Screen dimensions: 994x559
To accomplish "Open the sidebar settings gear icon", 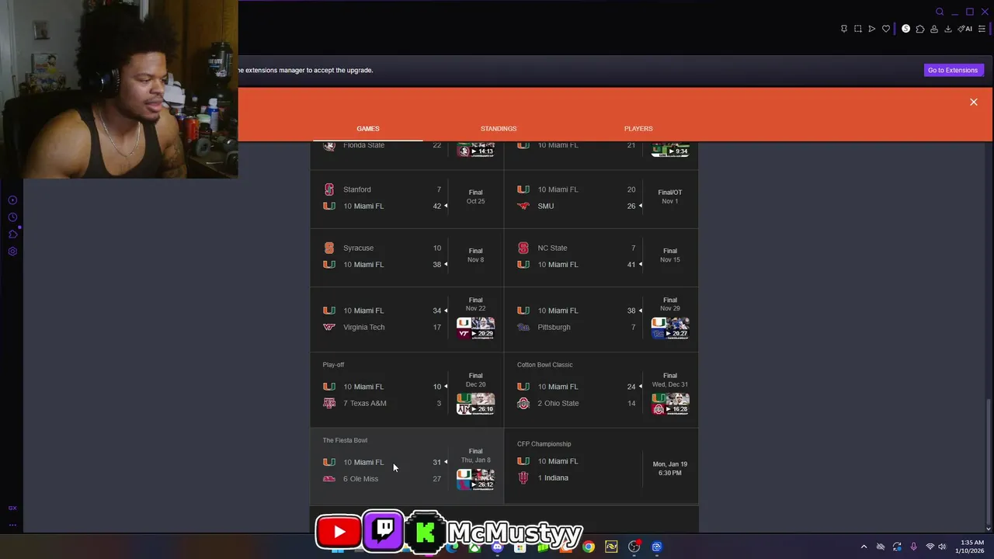I will pyautogui.click(x=12, y=252).
